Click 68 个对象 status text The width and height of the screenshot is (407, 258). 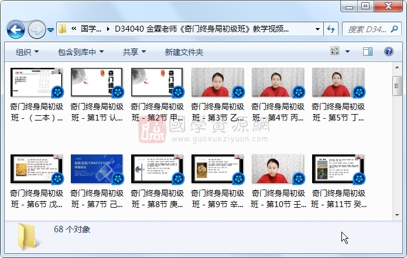[x=72, y=229]
